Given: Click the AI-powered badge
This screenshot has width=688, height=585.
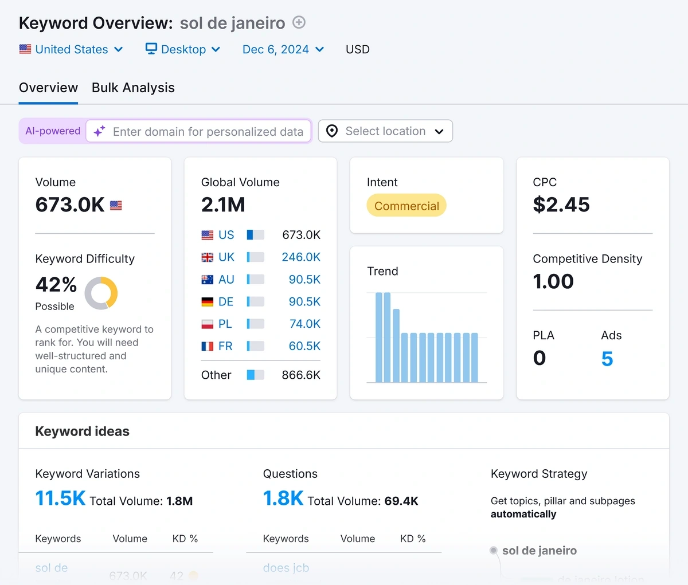Looking at the screenshot, I should tap(53, 131).
